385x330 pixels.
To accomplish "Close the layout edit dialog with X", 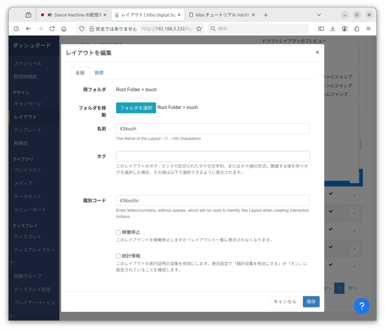I will tap(317, 53).
